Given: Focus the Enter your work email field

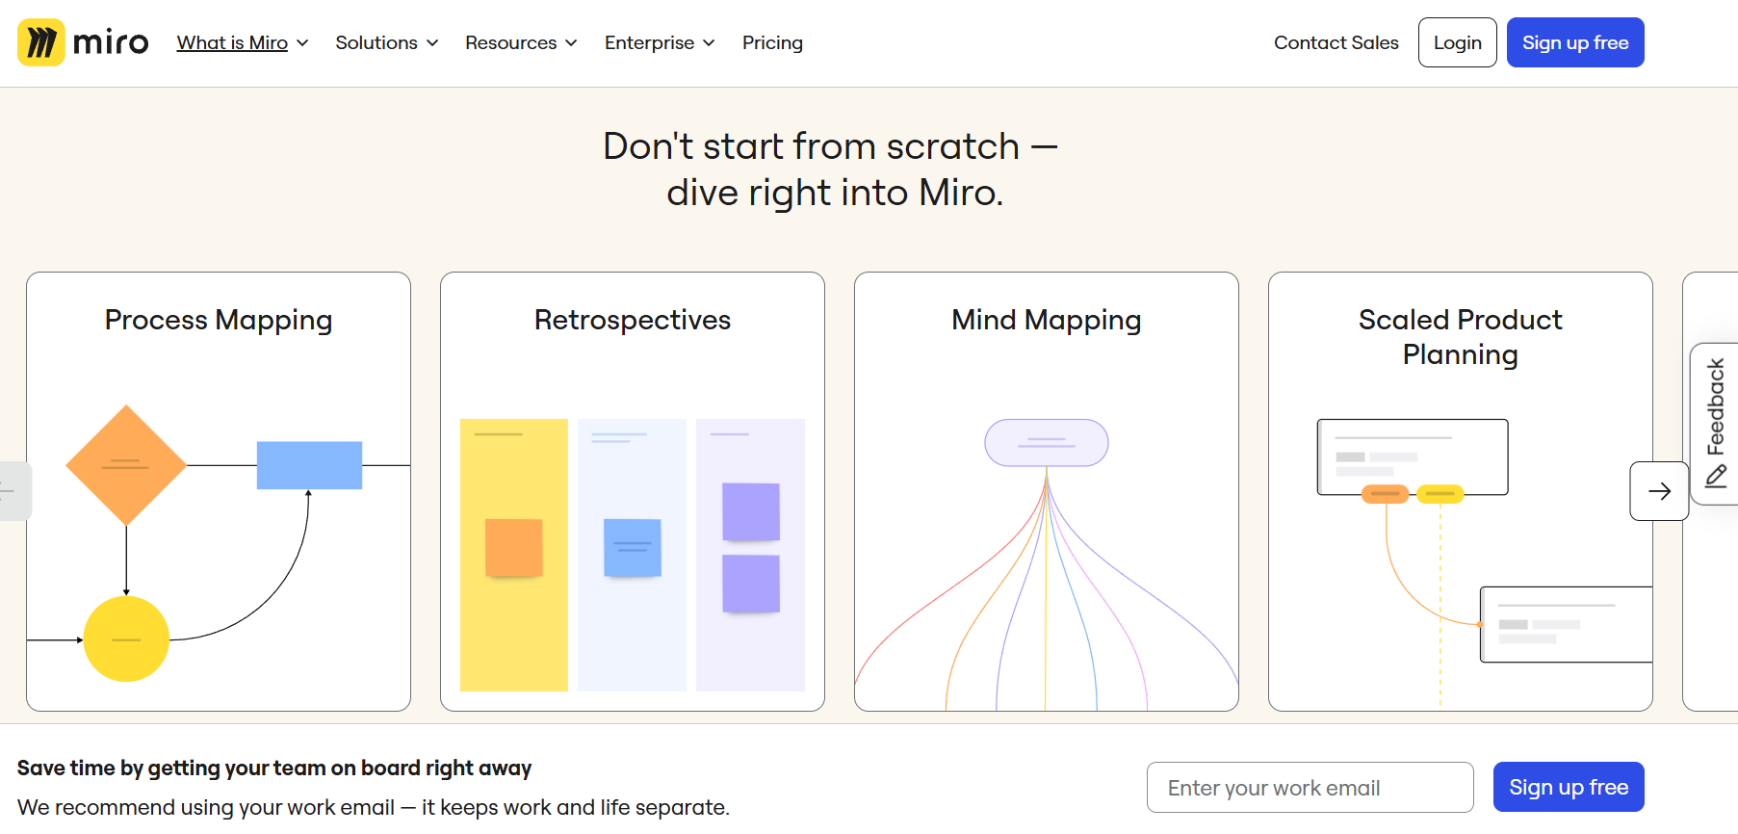Looking at the screenshot, I should pyautogui.click(x=1310, y=788).
